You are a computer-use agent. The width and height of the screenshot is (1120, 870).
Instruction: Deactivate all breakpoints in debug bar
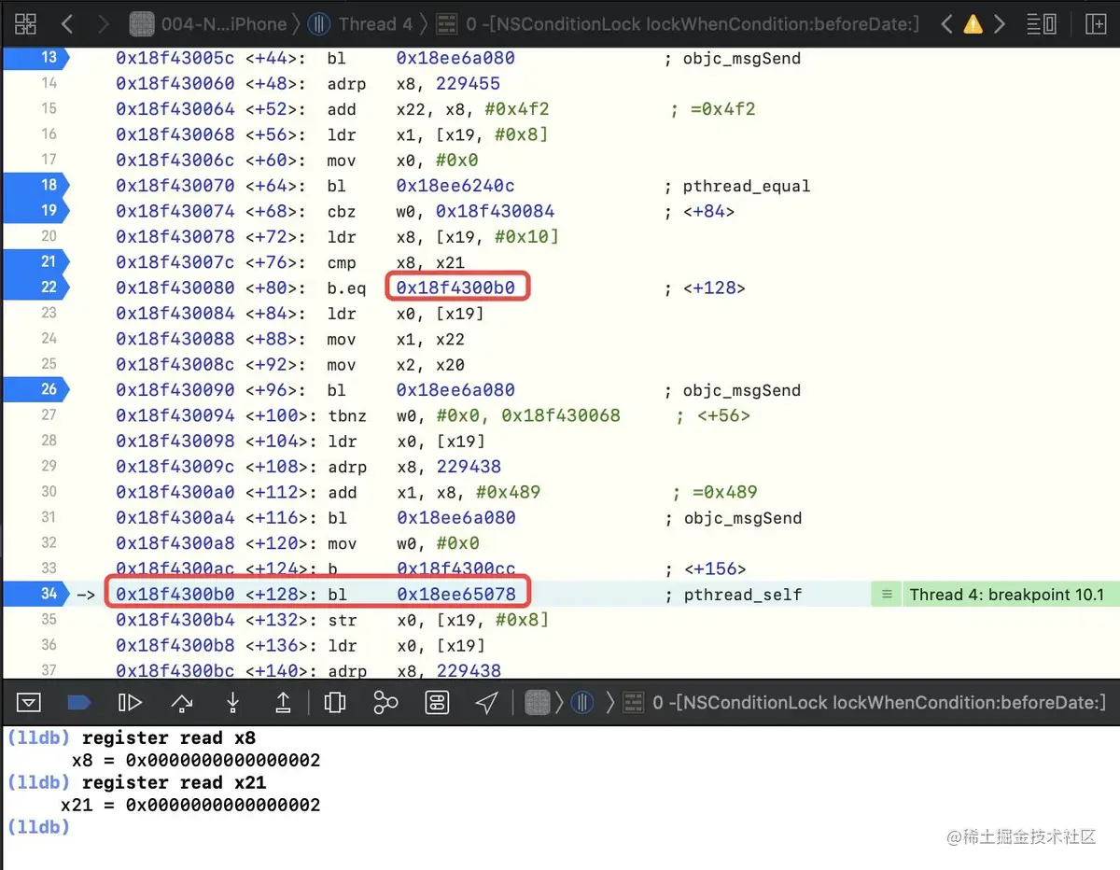point(79,702)
